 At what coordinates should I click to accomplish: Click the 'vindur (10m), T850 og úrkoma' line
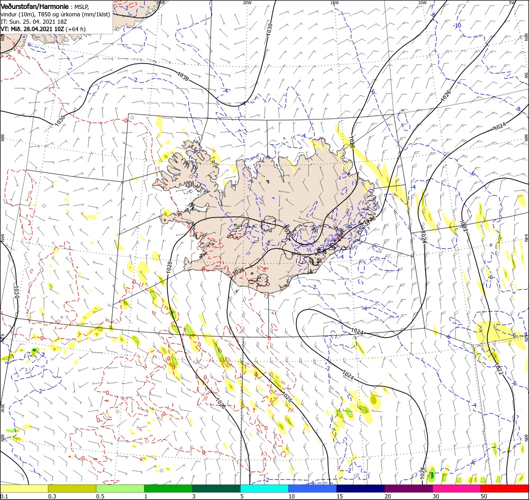click(56, 14)
